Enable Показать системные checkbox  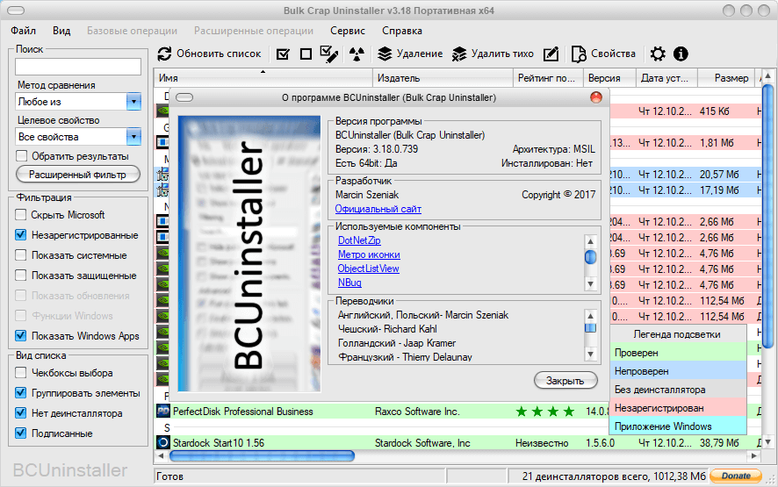pos(21,254)
